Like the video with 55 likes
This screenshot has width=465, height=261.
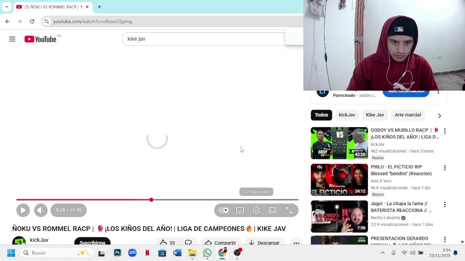167,243
